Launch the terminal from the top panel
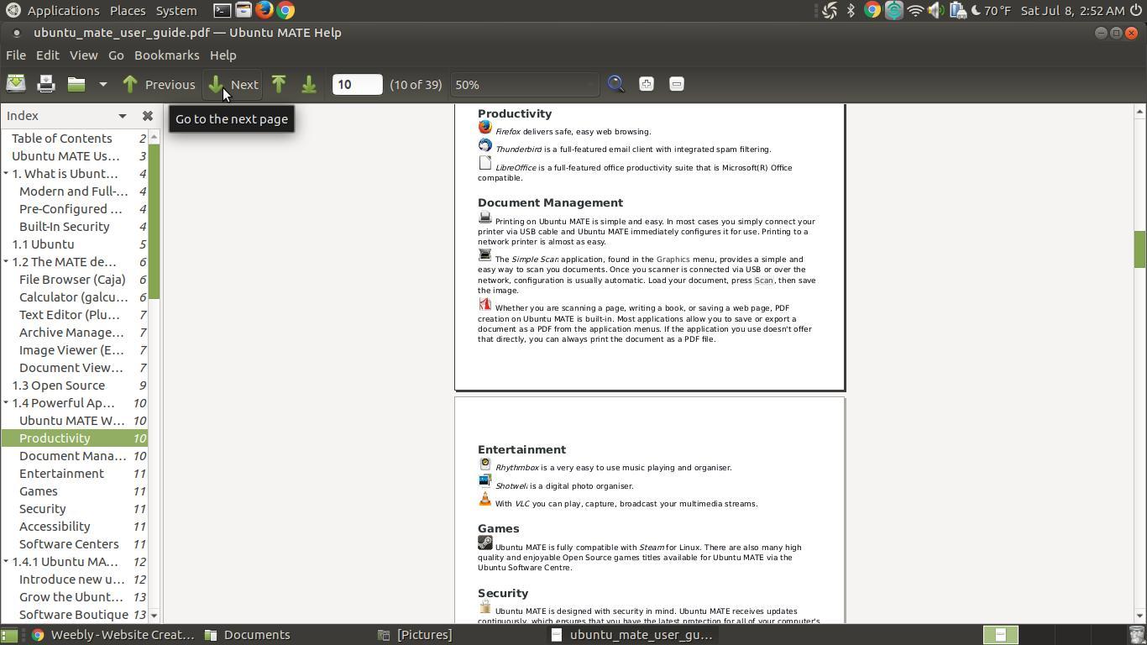Viewport: 1147px width, 645px height. coord(222,10)
